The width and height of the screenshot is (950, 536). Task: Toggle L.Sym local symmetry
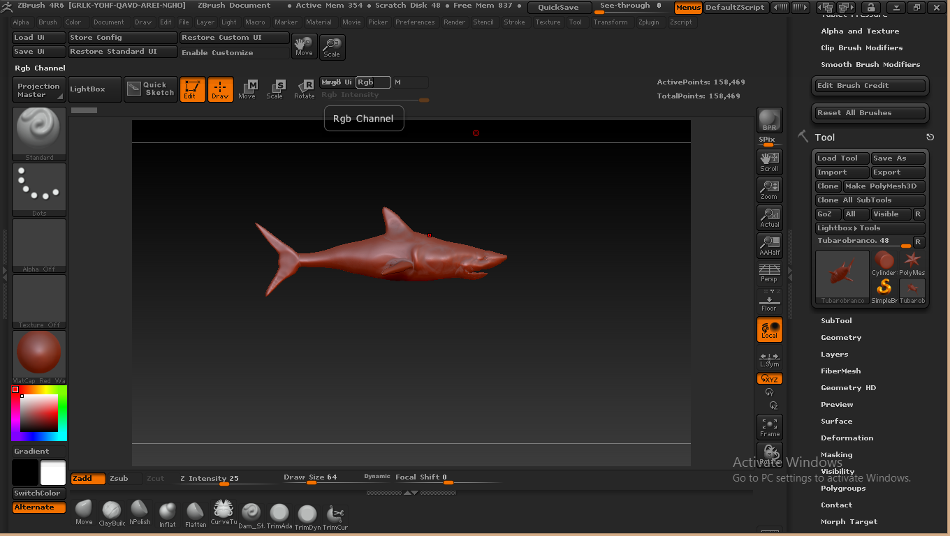pos(770,359)
